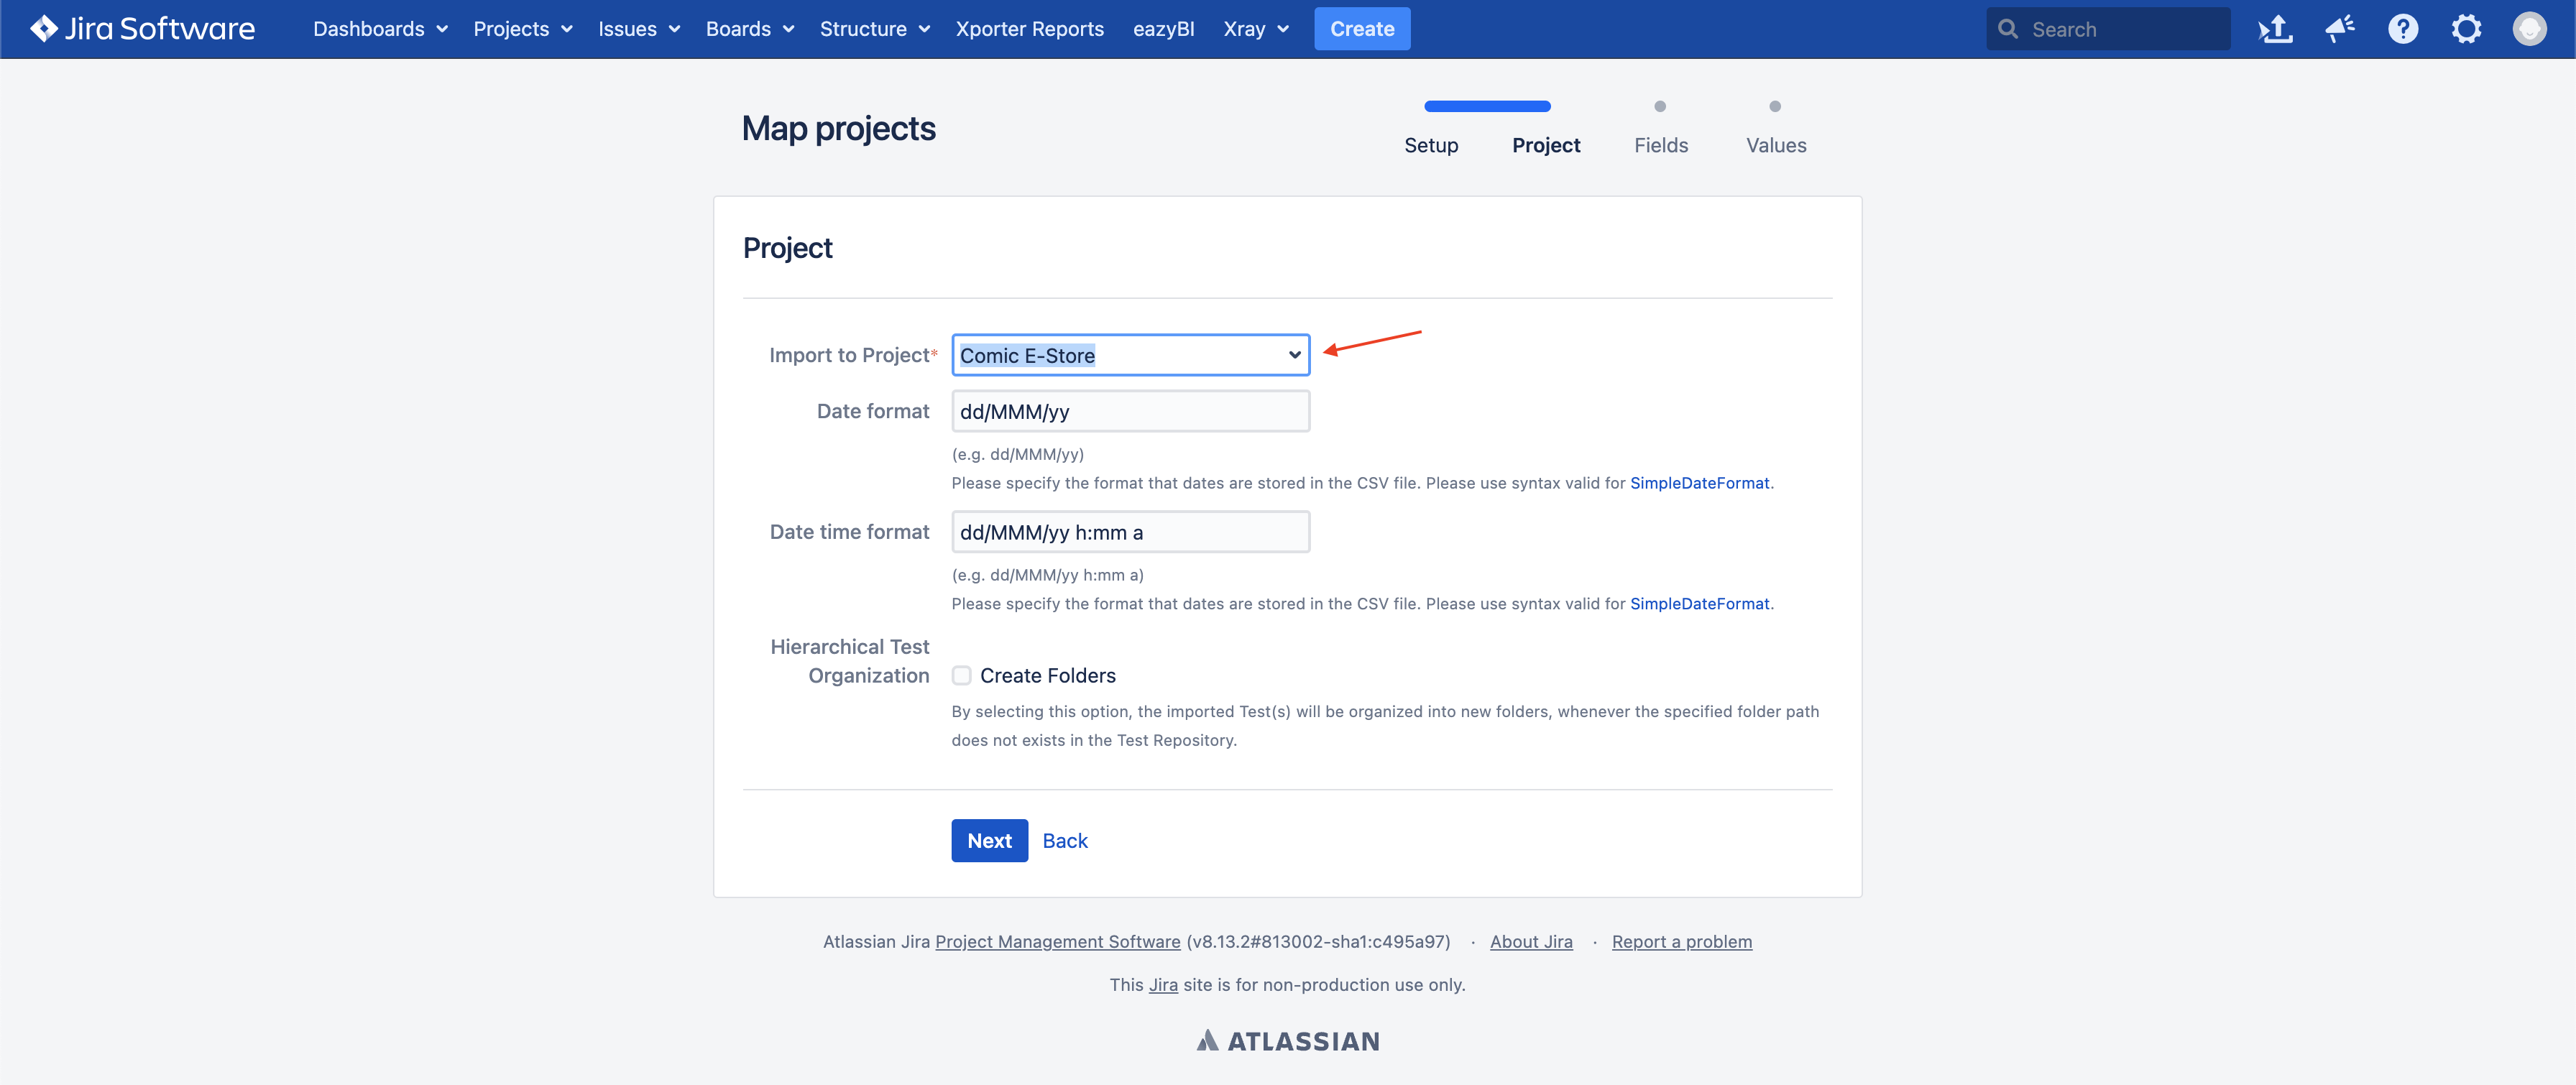
Task: Open SimpleDateFormat link under Date time format
Action: [1699, 604]
